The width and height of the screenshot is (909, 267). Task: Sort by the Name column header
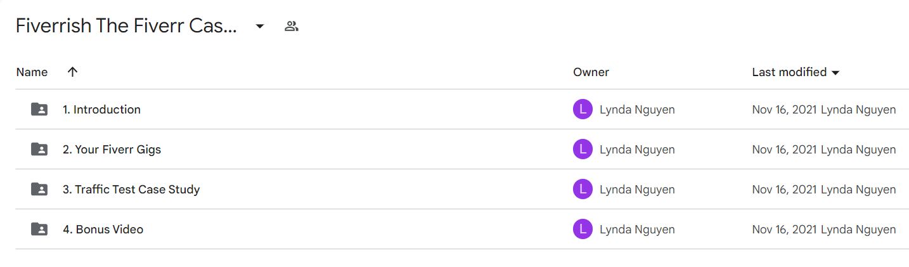pos(32,72)
